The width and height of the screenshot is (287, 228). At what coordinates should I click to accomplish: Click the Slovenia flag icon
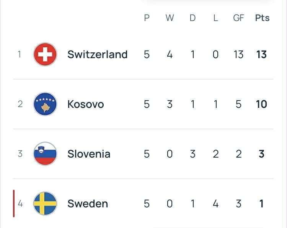click(x=45, y=154)
